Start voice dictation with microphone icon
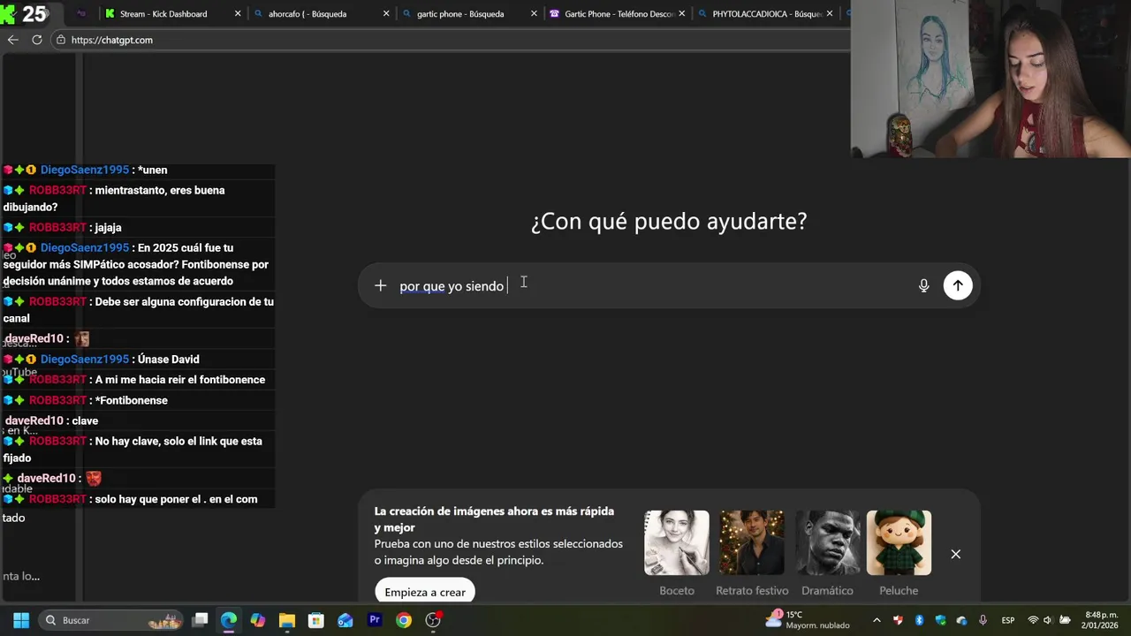The width and height of the screenshot is (1131, 636). 923,285
